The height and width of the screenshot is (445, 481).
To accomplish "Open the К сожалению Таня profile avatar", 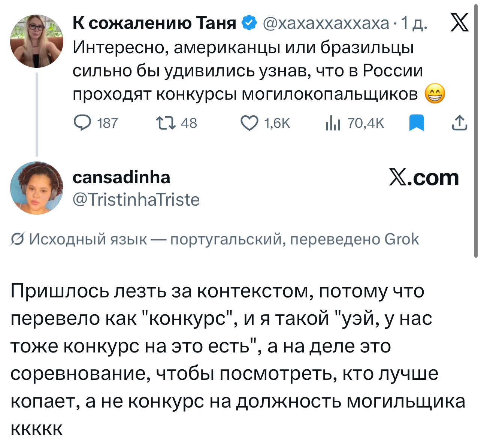I will [x=37, y=41].
